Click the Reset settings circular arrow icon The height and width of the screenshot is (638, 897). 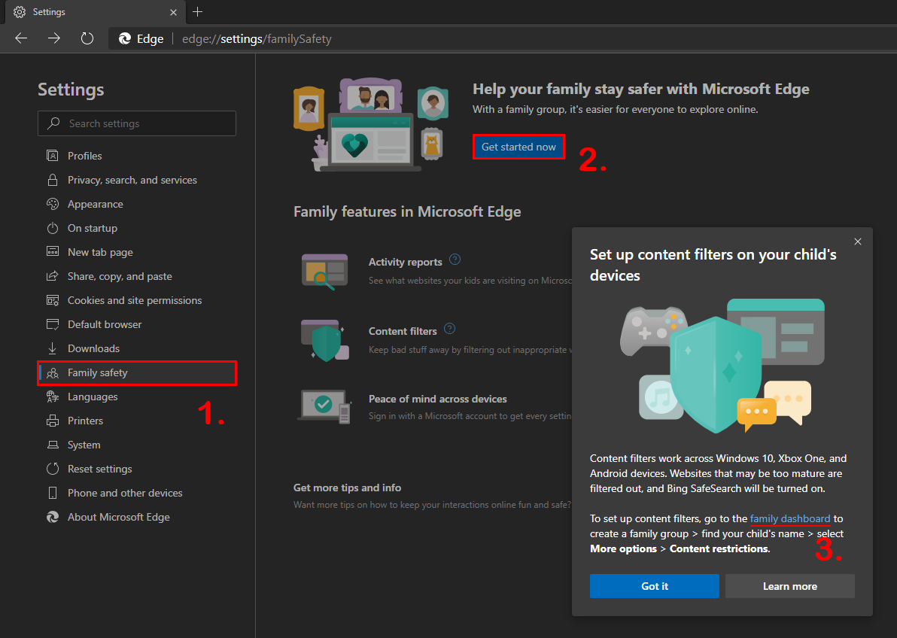(53, 469)
